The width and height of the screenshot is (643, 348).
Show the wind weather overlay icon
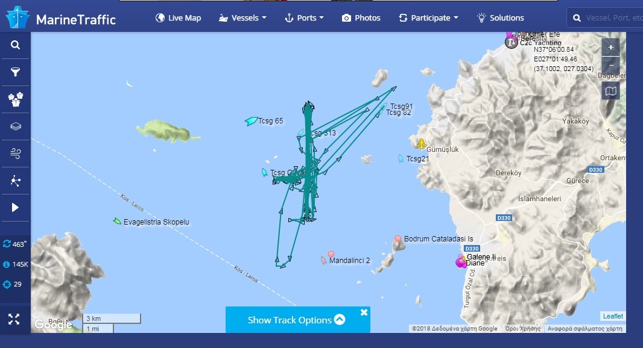point(15,153)
